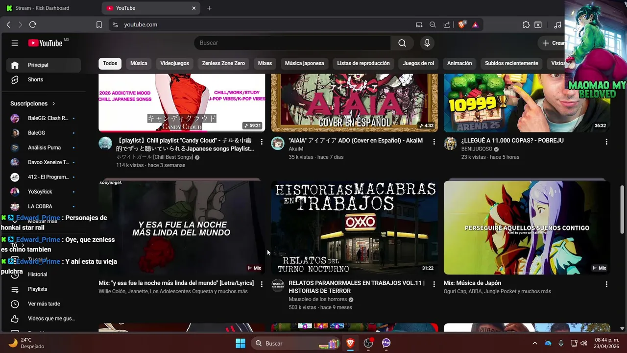627x353 pixels.
Task: Open YoSoyRick subscription channel
Action: click(44, 192)
